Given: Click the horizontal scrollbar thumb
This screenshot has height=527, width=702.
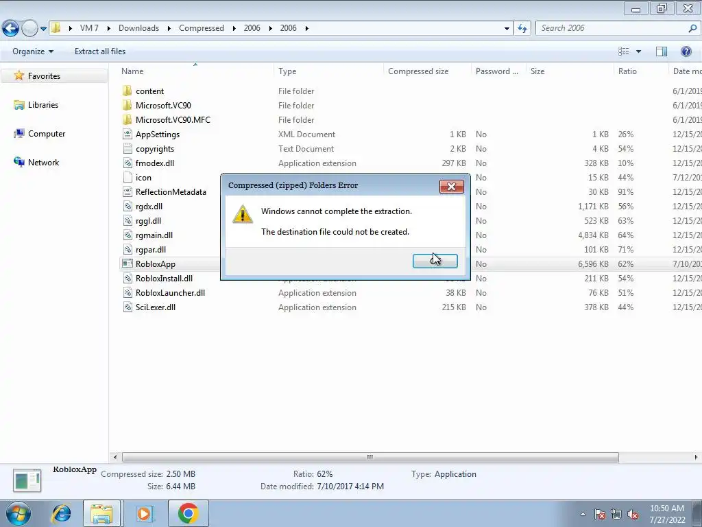Looking at the screenshot, I should click(370, 457).
